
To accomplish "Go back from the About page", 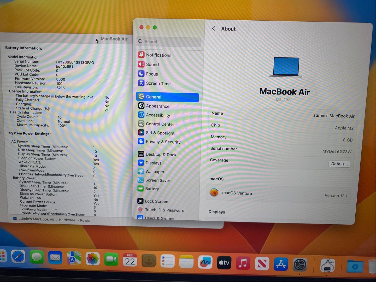I will [213, 28].
